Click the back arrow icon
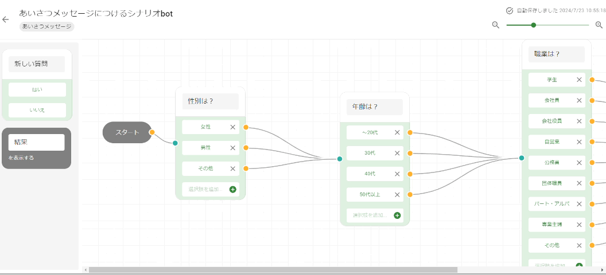 pos(6,19)
